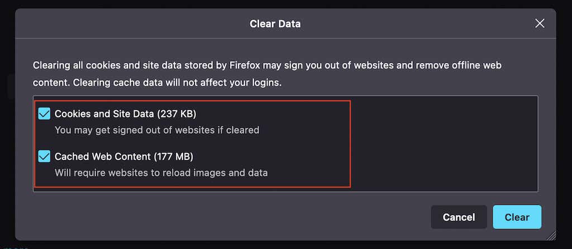Image resolution: width=572 pixels, height=249 pixels.
Task: Click the resize grip at dialog corner
Action: 552,236
